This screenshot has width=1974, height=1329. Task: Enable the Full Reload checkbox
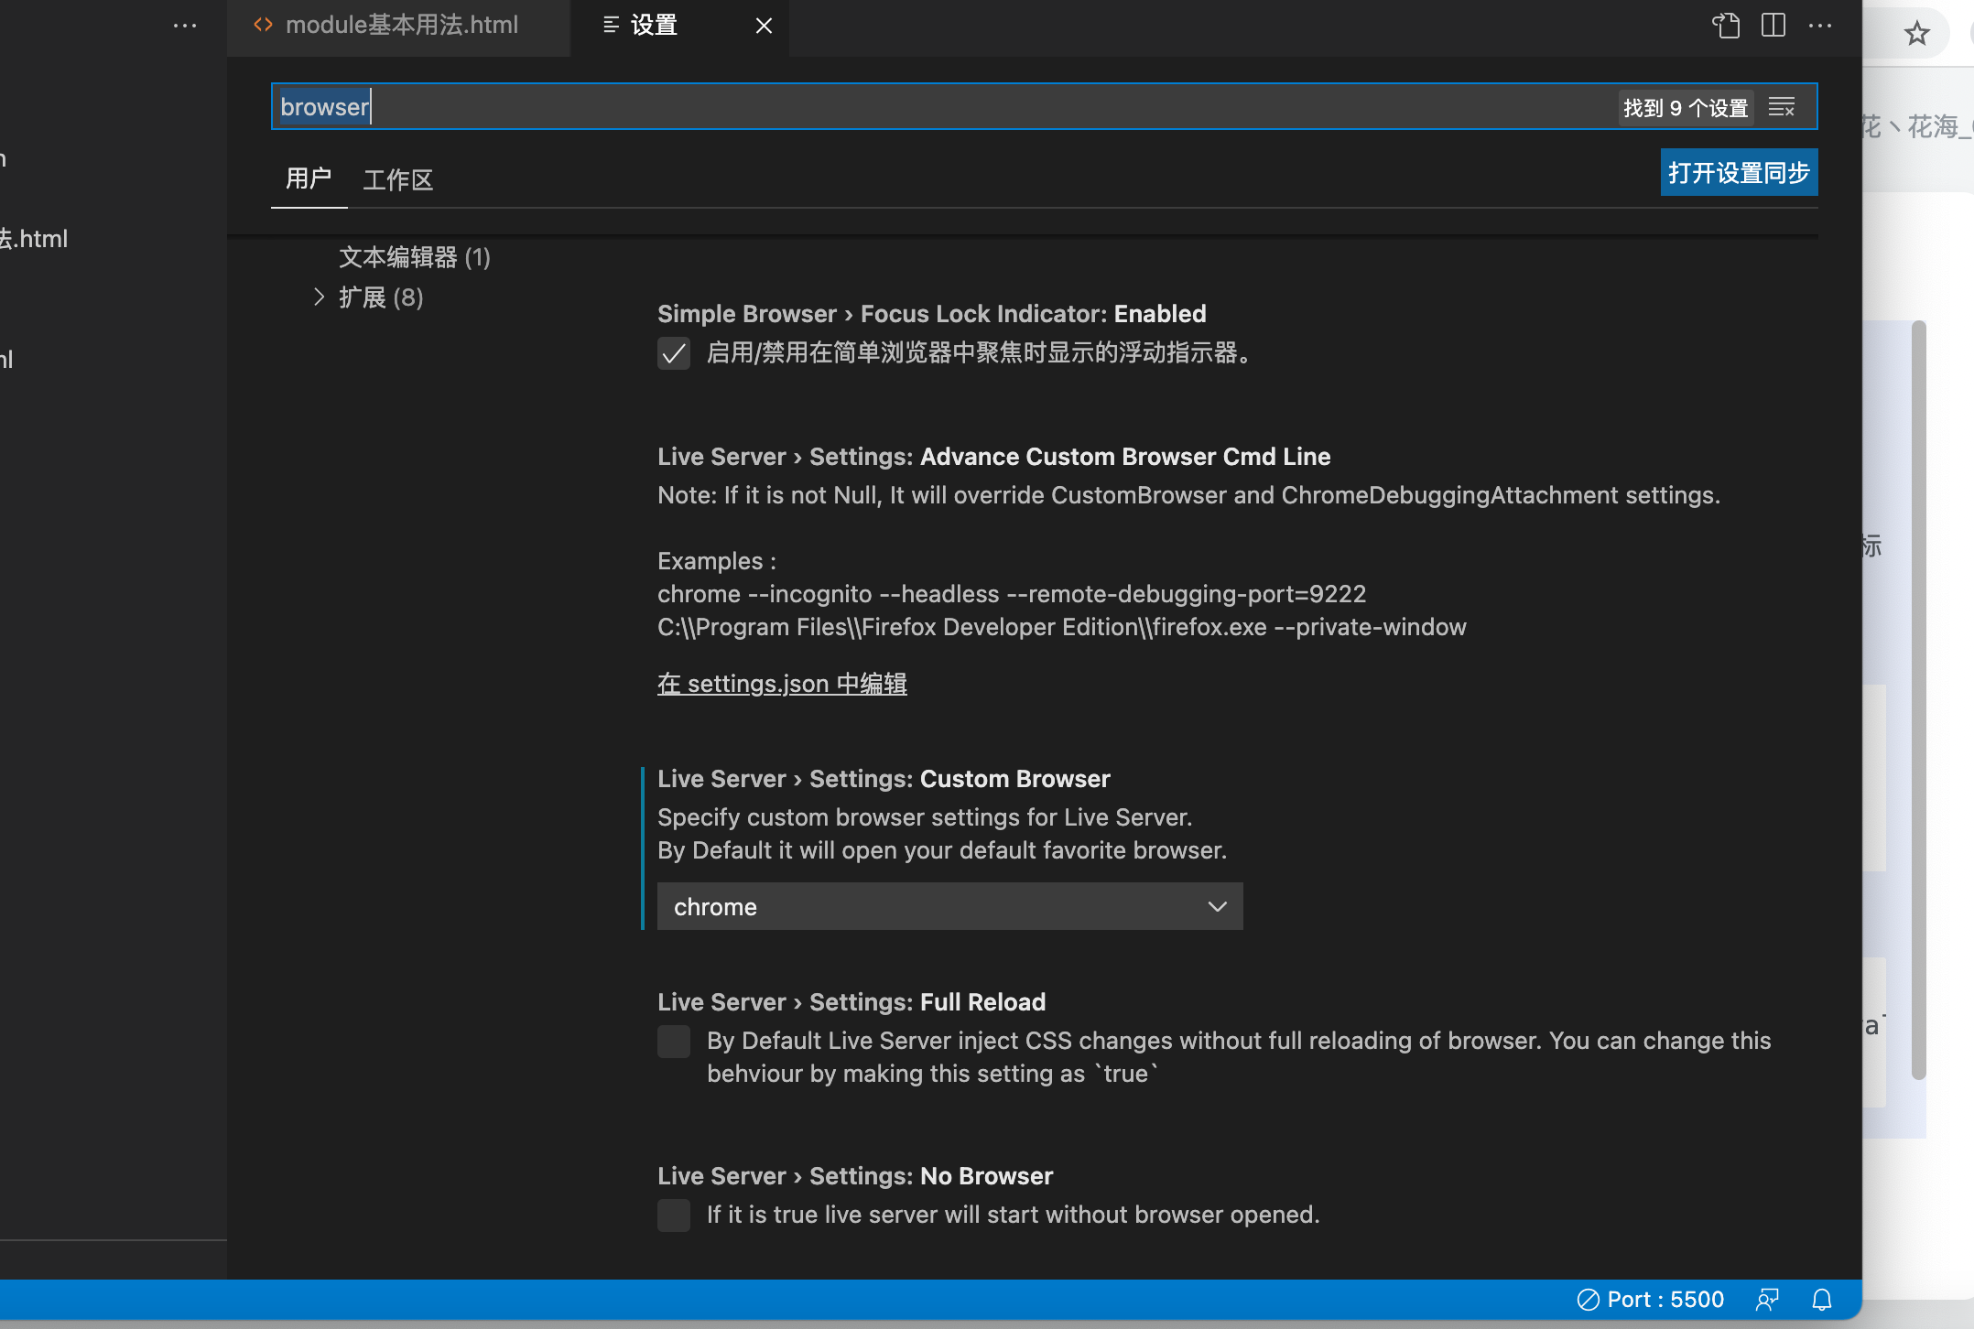click(x=674, y=1042)
